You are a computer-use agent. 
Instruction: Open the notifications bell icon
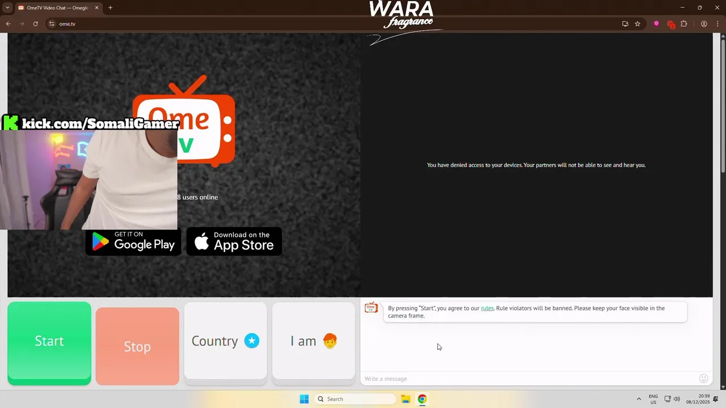716,399
